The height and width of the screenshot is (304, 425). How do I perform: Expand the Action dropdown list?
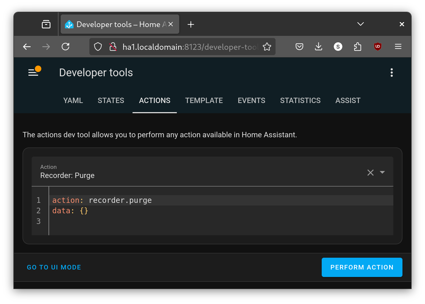[x=382, y=172]
